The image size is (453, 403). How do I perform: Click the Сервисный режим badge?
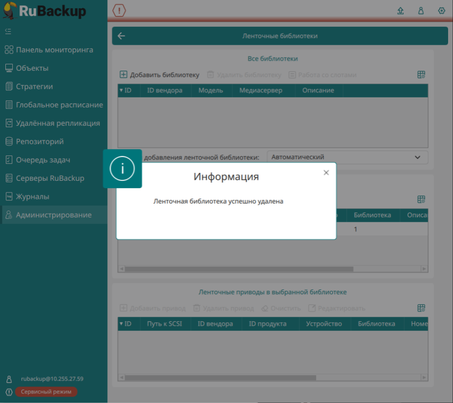tap(46, 392)
